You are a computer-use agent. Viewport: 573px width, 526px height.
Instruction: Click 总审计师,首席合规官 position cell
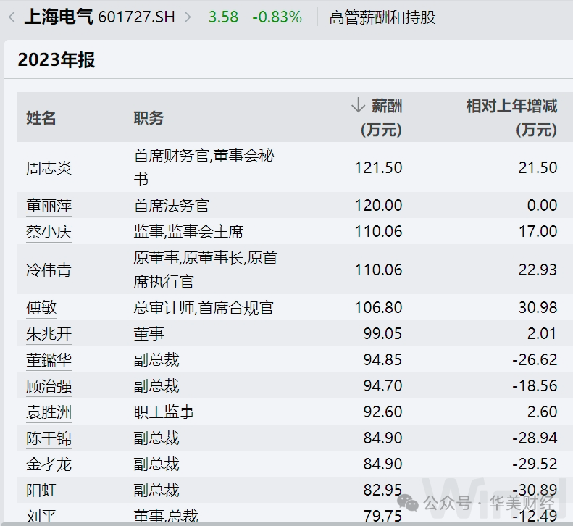204,307
